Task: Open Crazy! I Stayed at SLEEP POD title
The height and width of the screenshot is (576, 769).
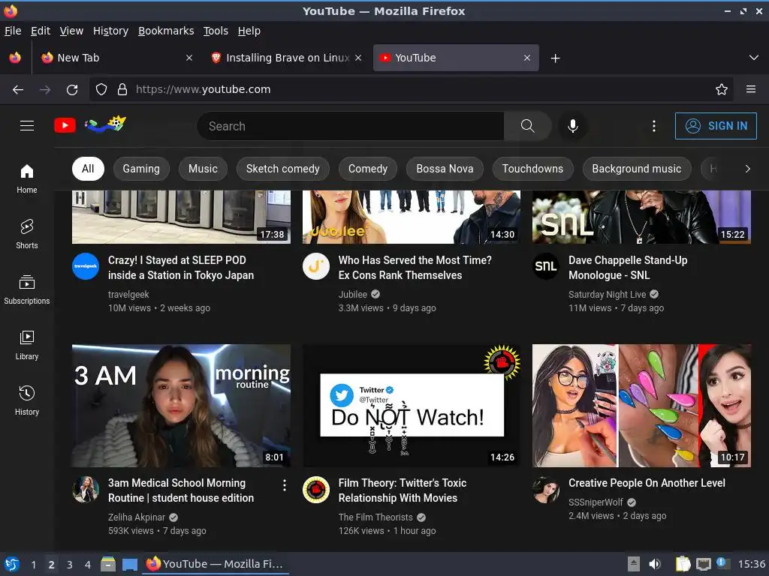Action: click(181, 268)
